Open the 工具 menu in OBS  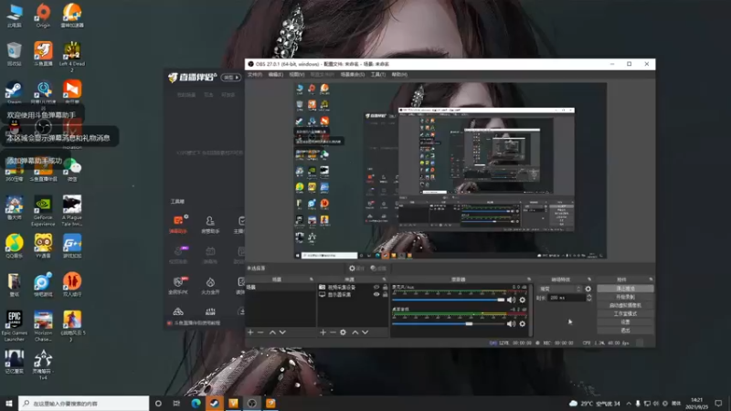[378, 75]
